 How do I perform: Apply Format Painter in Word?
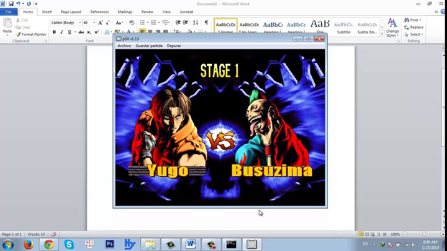coord(31,35)
